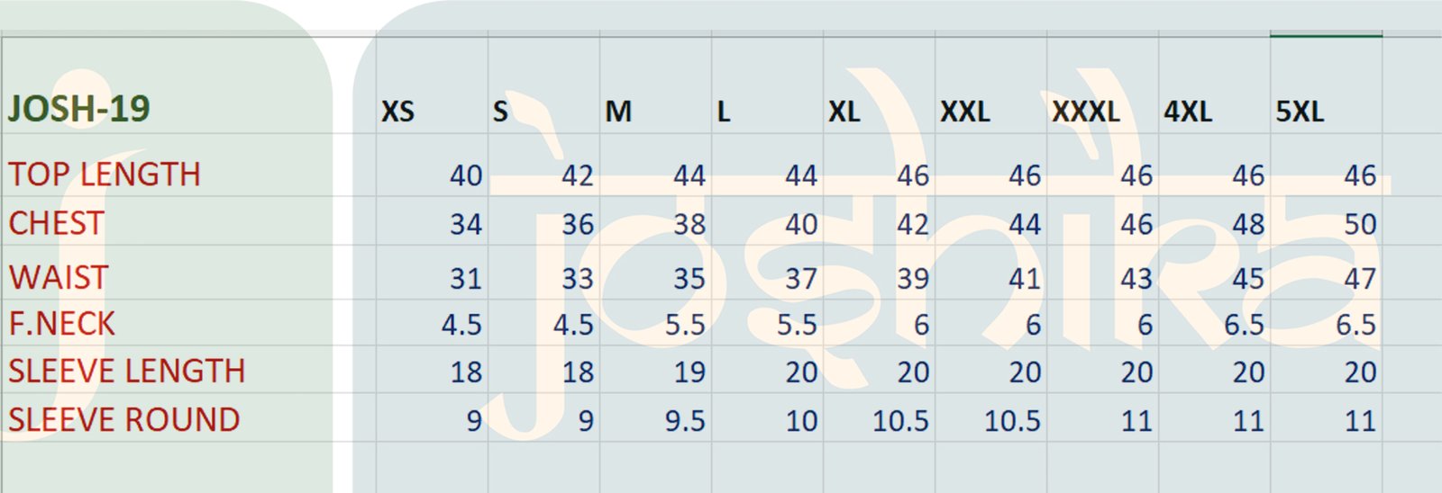The height and width of the screenshot is (493, 1442).
Task: Click the chest value 42 under XL
Action: point(912,224)
